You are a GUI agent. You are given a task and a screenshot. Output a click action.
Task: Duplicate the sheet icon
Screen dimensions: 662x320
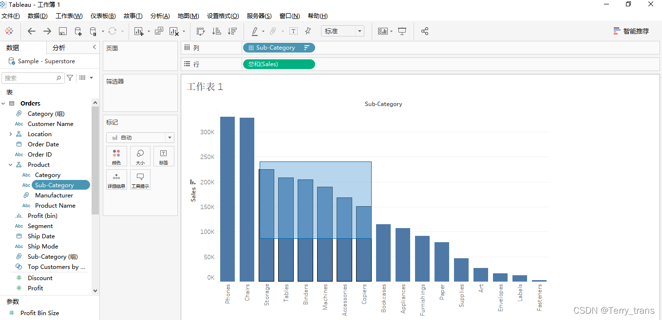tap(159, 31)
